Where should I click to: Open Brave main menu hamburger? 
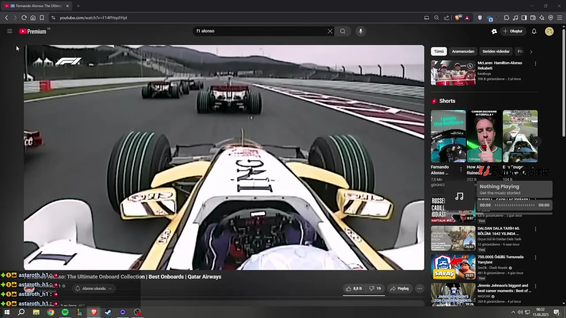(x=559, y=18)
